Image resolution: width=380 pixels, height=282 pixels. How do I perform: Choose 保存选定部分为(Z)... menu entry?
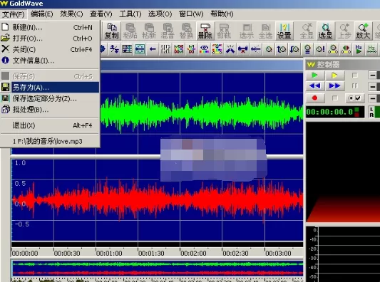[x=50, y=98]
